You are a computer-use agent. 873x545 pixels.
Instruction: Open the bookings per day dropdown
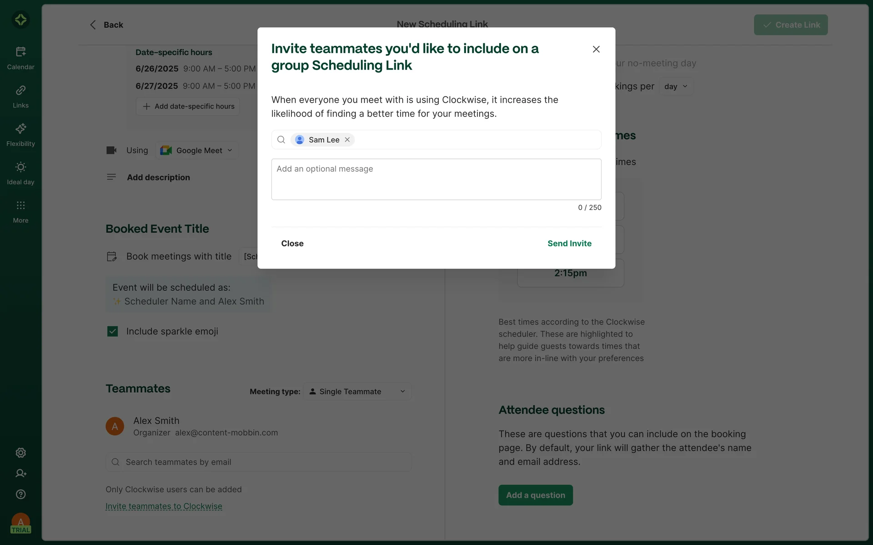pos(676,86)
